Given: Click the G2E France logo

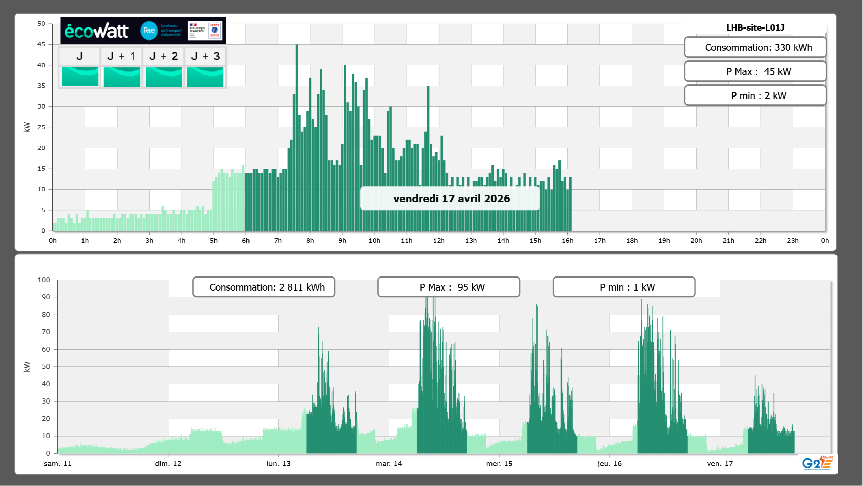Looking at the screenshot, I should point(817,463).
